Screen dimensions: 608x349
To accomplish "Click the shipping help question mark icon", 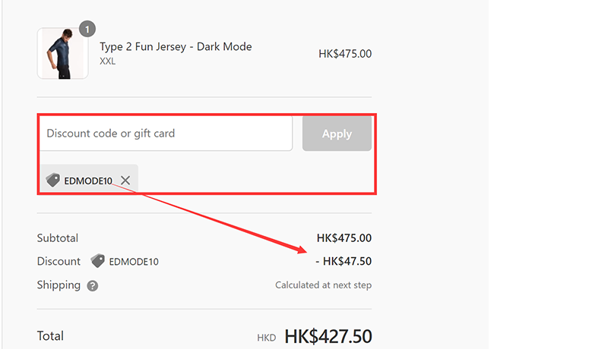I will click(x=92, y=286).
